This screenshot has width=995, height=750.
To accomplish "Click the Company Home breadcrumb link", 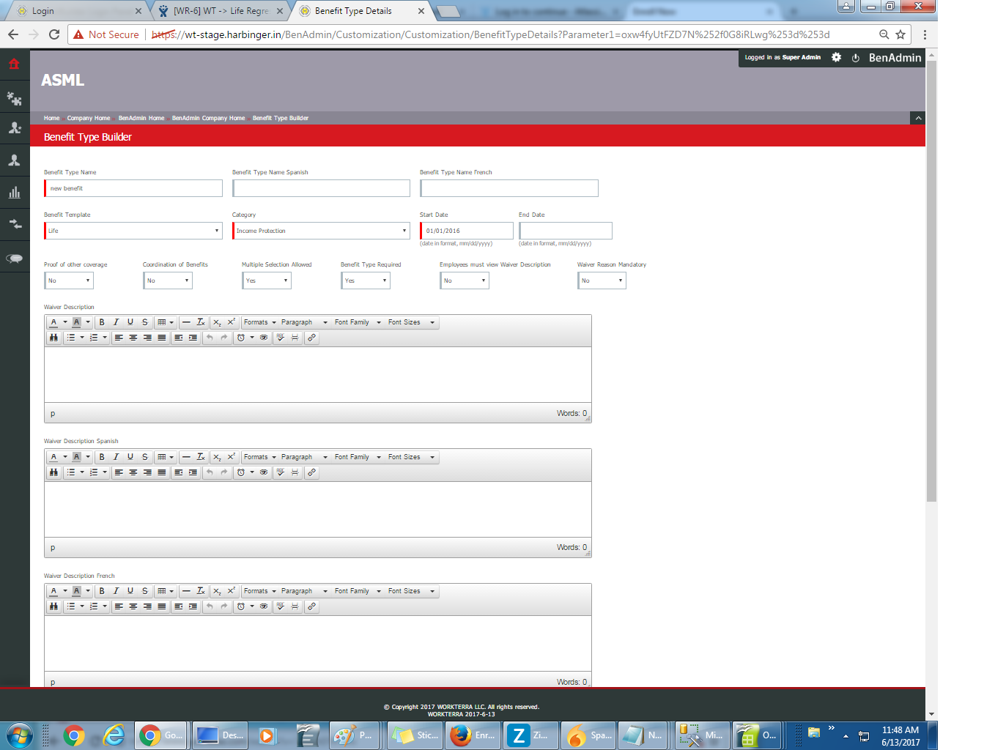I will (x=89, y=118).
